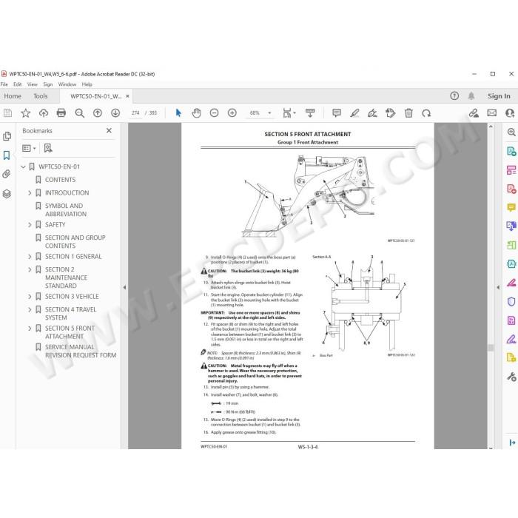This screenshot has height=518, width=518.
Task: Open bookmark options list dropdown
Action: point(29,148)
